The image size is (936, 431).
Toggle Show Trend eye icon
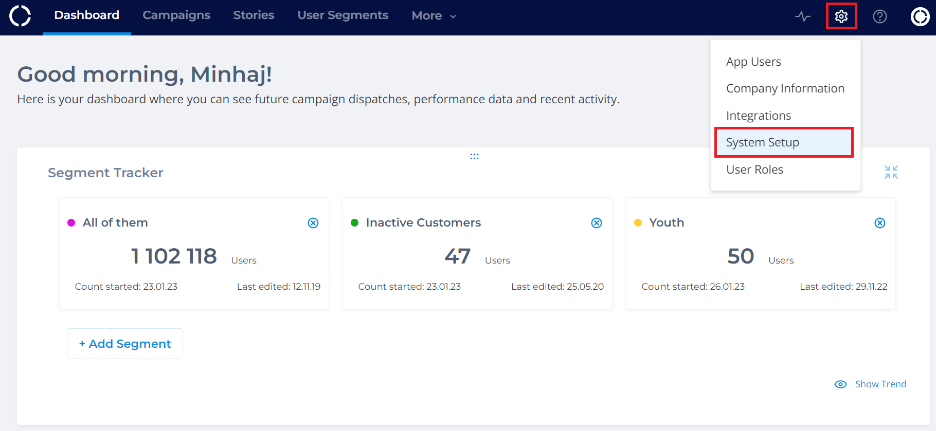[840, 384]
